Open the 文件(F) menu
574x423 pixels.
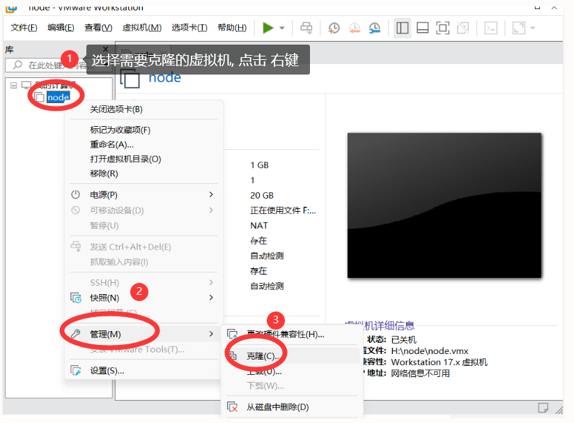point(24,28)
